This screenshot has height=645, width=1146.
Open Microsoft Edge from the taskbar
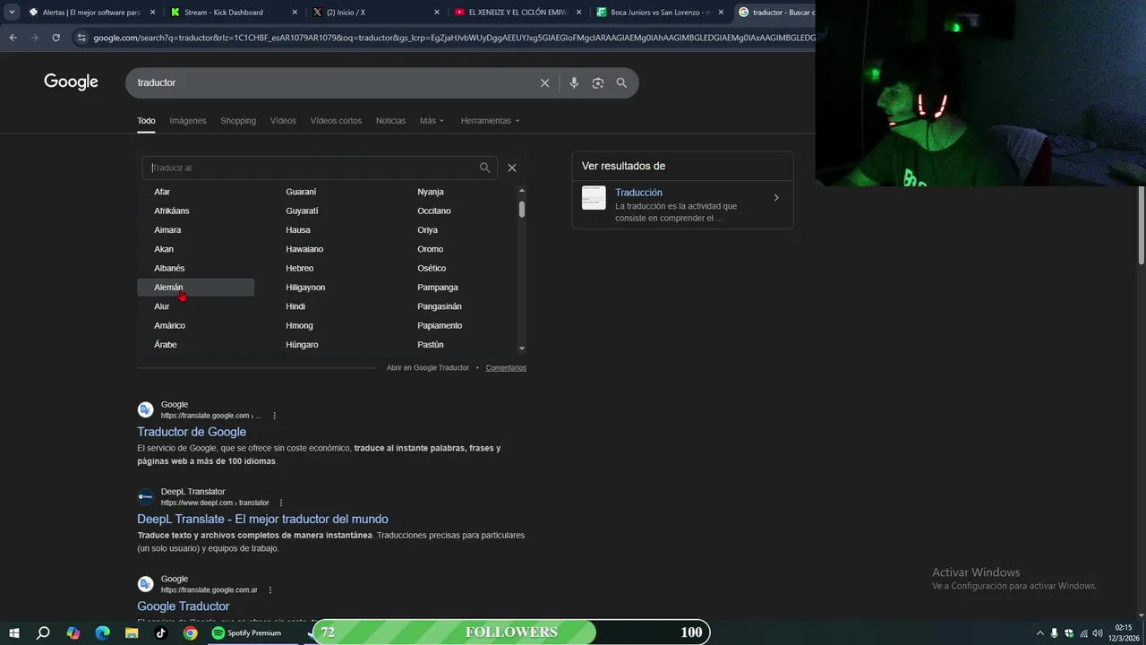(103, 632)
